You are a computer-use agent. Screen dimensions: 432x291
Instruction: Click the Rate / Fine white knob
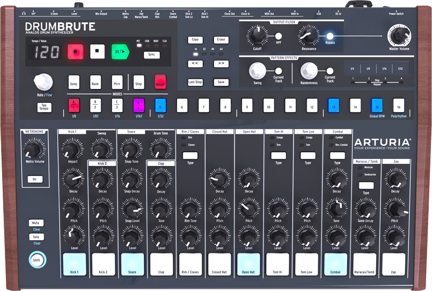click(43, 82)
